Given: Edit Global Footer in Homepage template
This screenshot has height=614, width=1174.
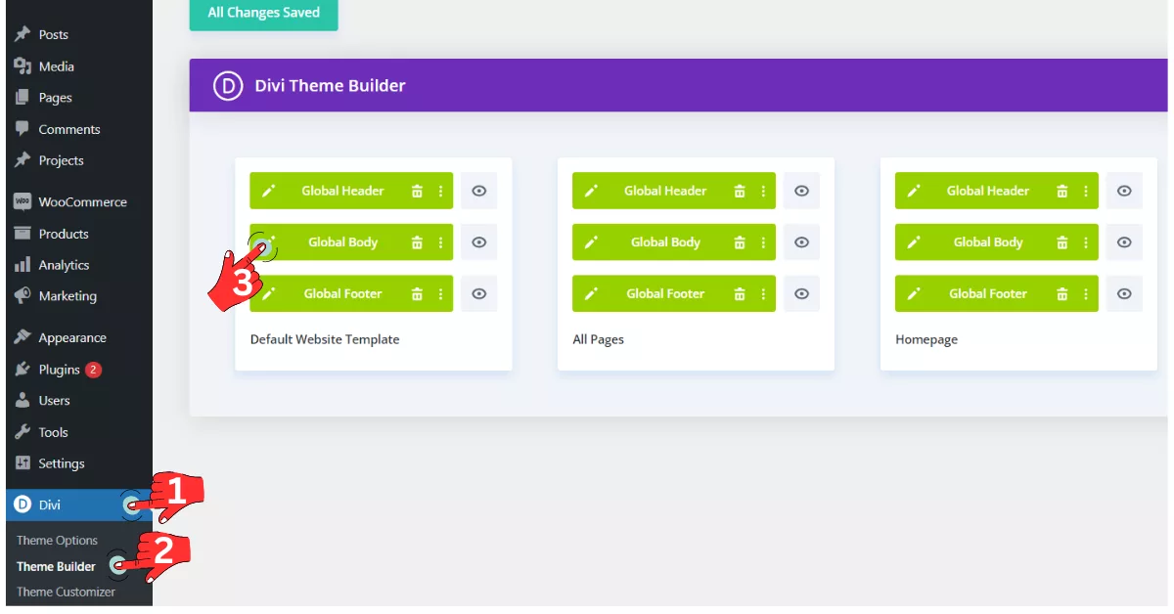Looking at the screenshot, I should coord(914,293).
